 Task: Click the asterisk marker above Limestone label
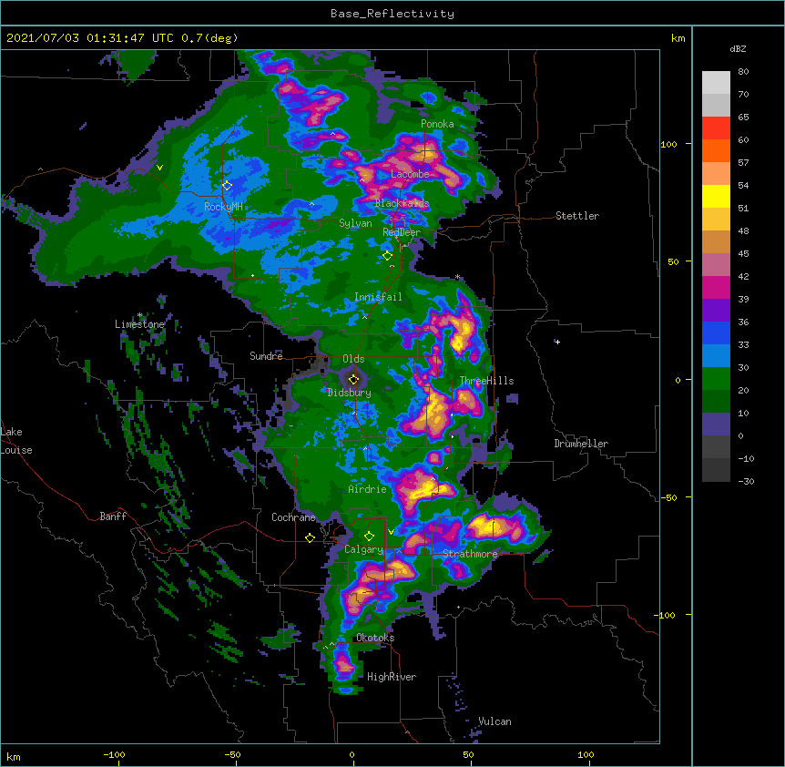139,315
